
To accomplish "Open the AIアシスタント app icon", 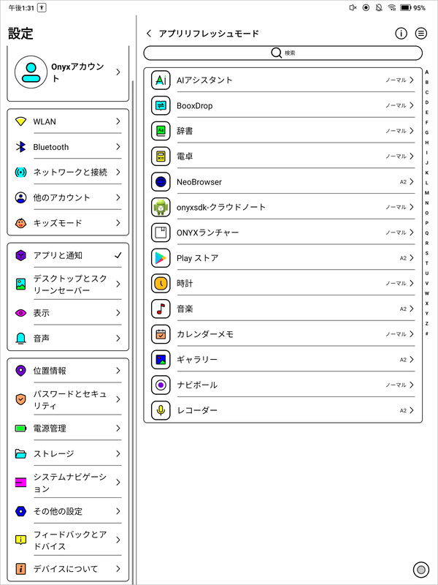I will (x=161, y=80).
